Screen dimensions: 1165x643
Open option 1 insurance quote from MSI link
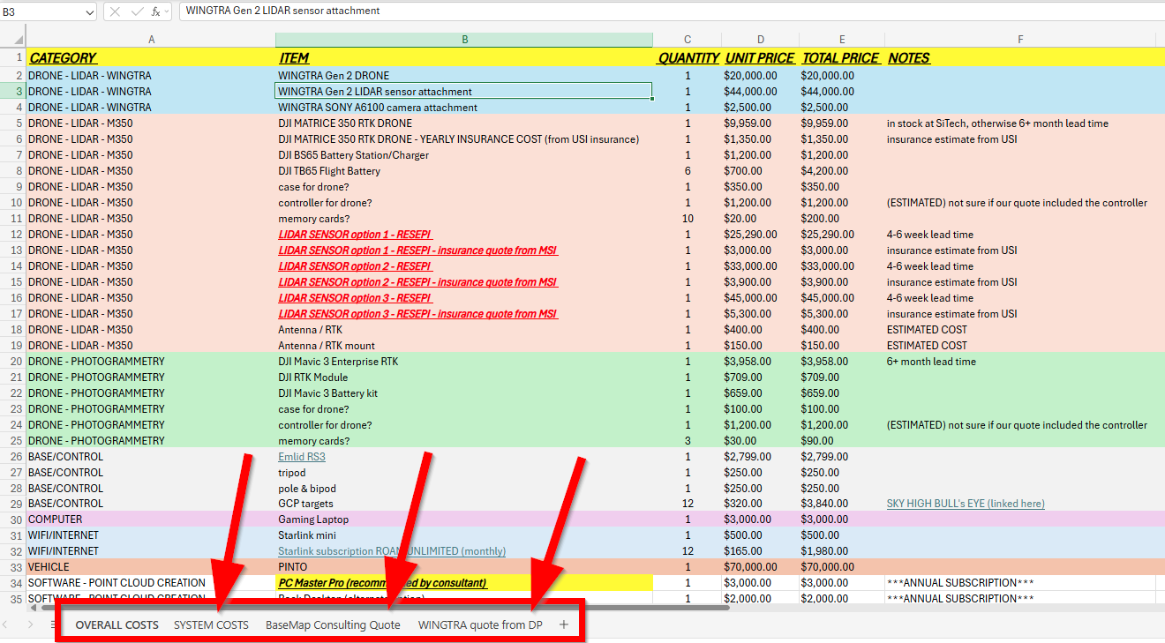point(418,250)
